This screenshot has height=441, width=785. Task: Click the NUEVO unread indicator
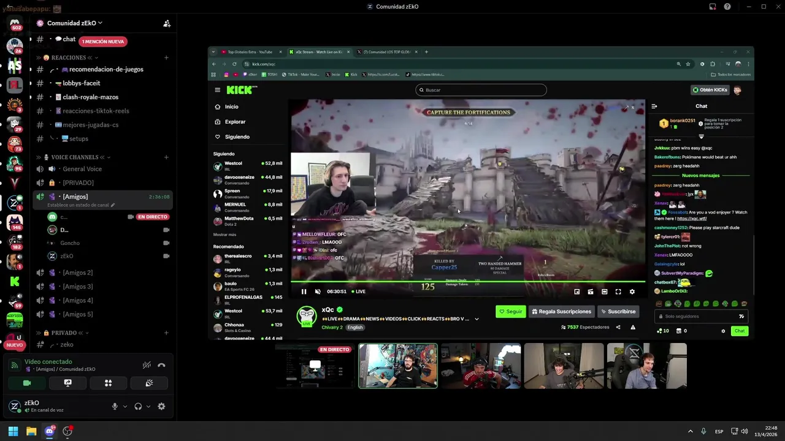14,345
